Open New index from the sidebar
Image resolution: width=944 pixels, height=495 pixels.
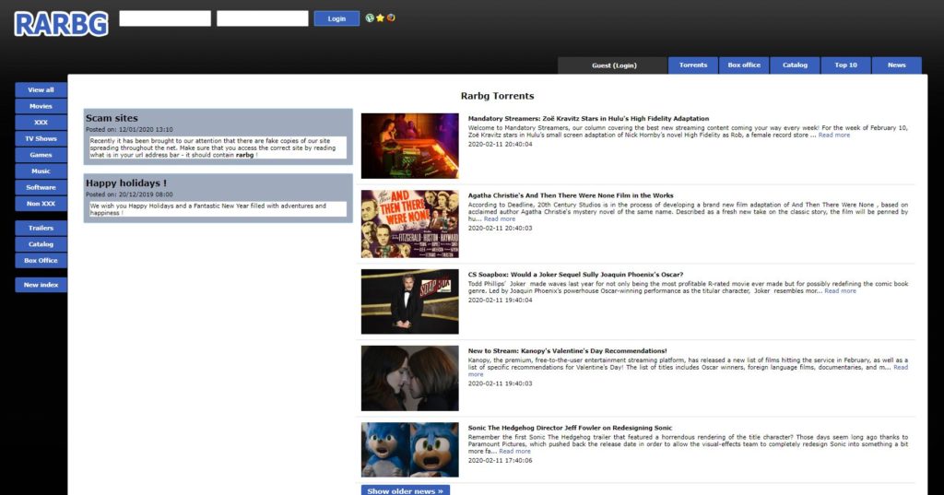[x=41, y=285]
